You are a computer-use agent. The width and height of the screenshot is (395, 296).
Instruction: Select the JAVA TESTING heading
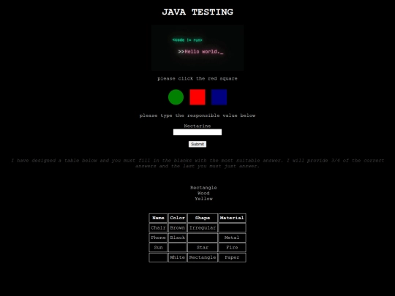[197, 12]
